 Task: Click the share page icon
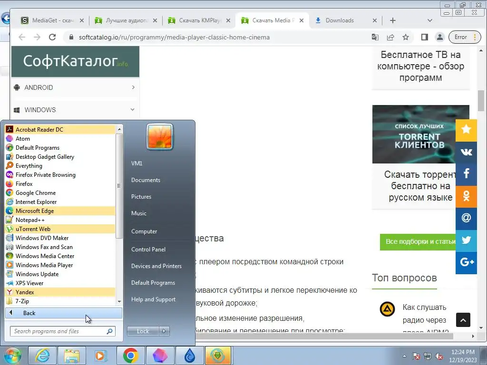pyautogui.click(x=390, y=37)
